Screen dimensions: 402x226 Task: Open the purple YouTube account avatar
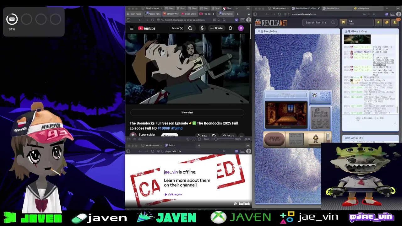click(x=241, y=28)
